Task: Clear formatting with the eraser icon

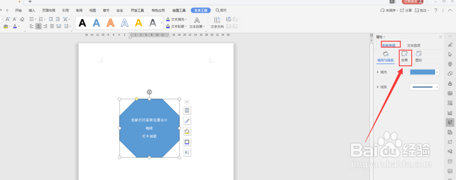Action: point(22,19)
